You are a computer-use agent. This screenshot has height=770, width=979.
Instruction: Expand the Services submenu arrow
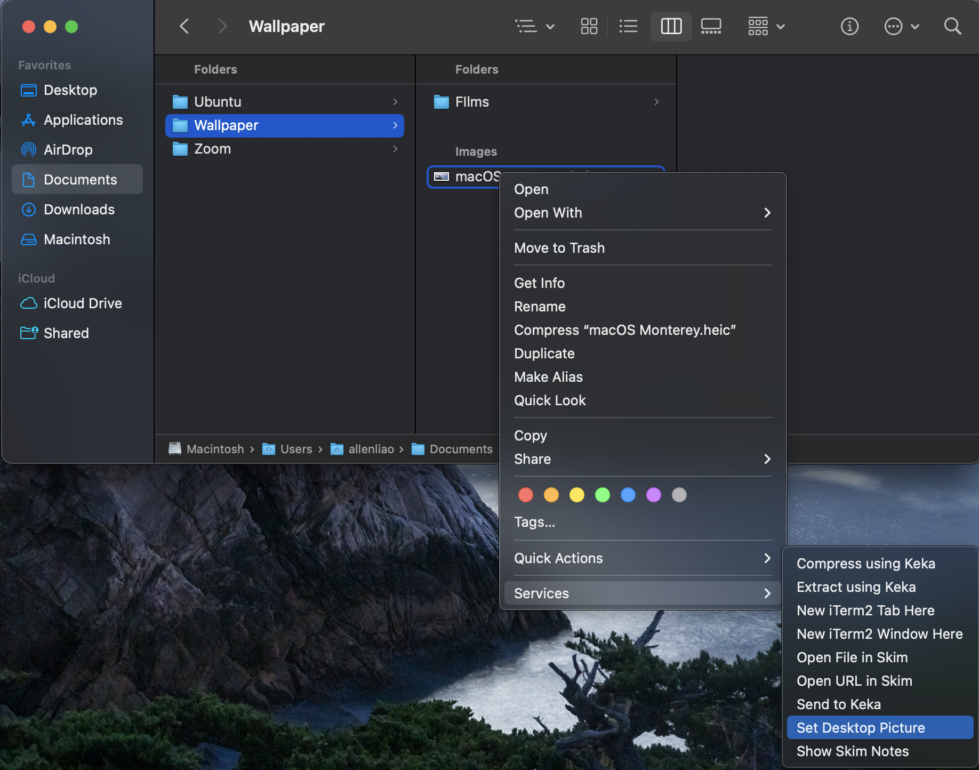(x=767, y=593)
